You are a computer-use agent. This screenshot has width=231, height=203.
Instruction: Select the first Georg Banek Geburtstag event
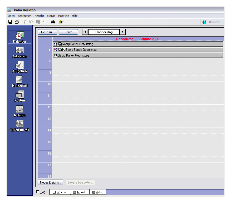point(138,44)
